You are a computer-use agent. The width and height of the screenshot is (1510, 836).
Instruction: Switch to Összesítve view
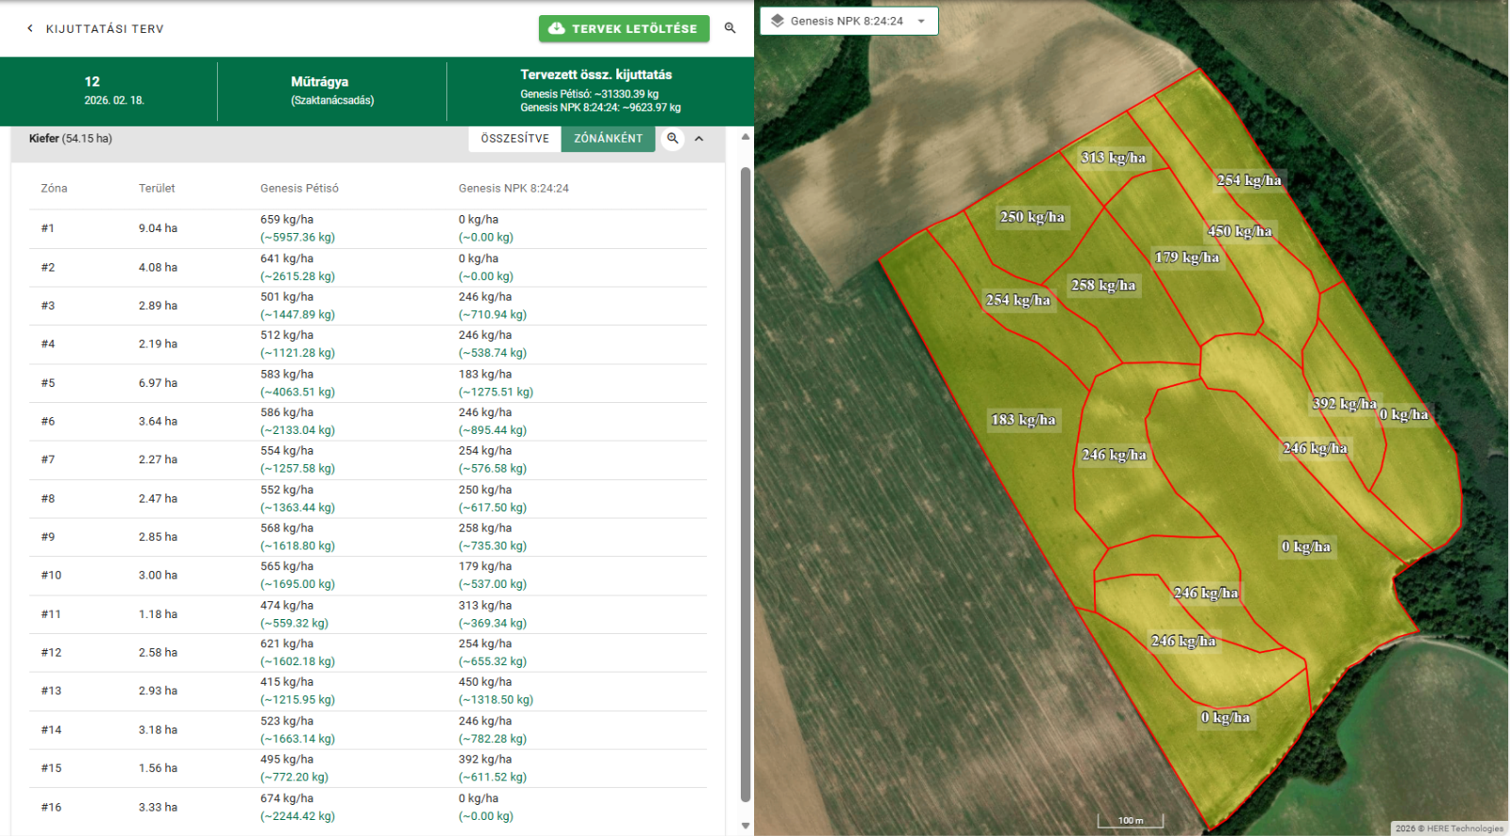[514, 139]
